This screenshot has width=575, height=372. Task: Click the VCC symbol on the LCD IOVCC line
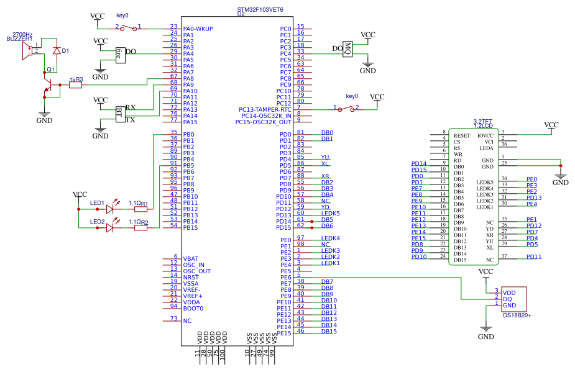[x=551, y=127]
